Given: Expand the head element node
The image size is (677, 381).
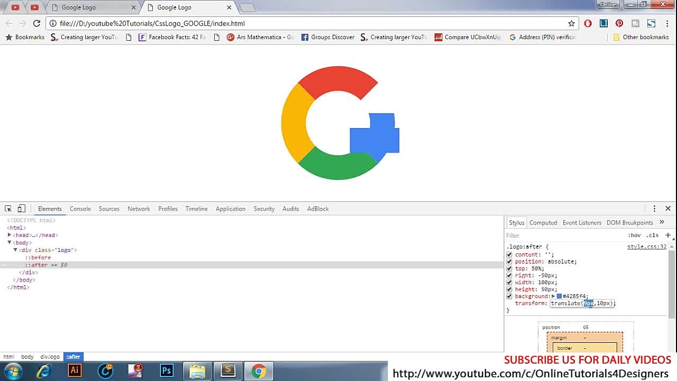Looking at the screenshot, I should (x=9, y=235).
